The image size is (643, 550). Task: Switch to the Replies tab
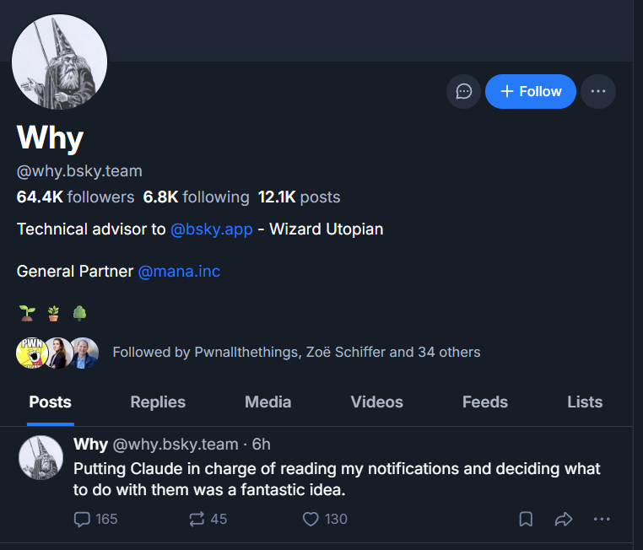coord(158,402)
